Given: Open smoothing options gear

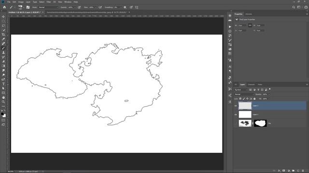Looking at the screenshot, I should click(x=125, y=7).
